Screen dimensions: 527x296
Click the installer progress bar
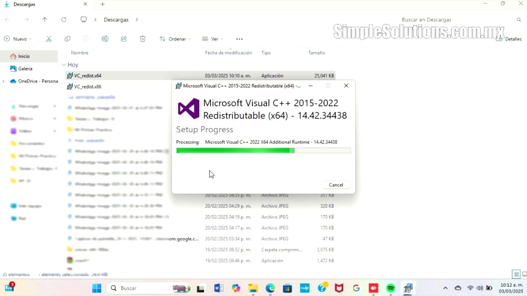pyautogui.click(x=263, y=151)
